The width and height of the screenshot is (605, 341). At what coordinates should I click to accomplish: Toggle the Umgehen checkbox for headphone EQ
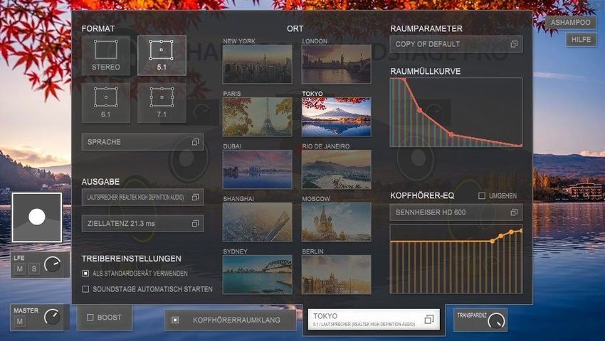click(x=482, y=195)
